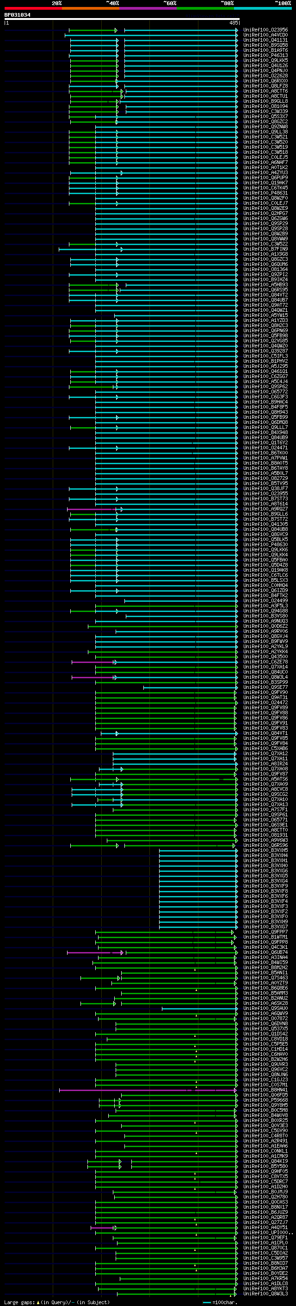Screen dimensions: 296x1306
Task: Click the yellow triangle in the Large gaps legend
Action: tap(38, 1302)
